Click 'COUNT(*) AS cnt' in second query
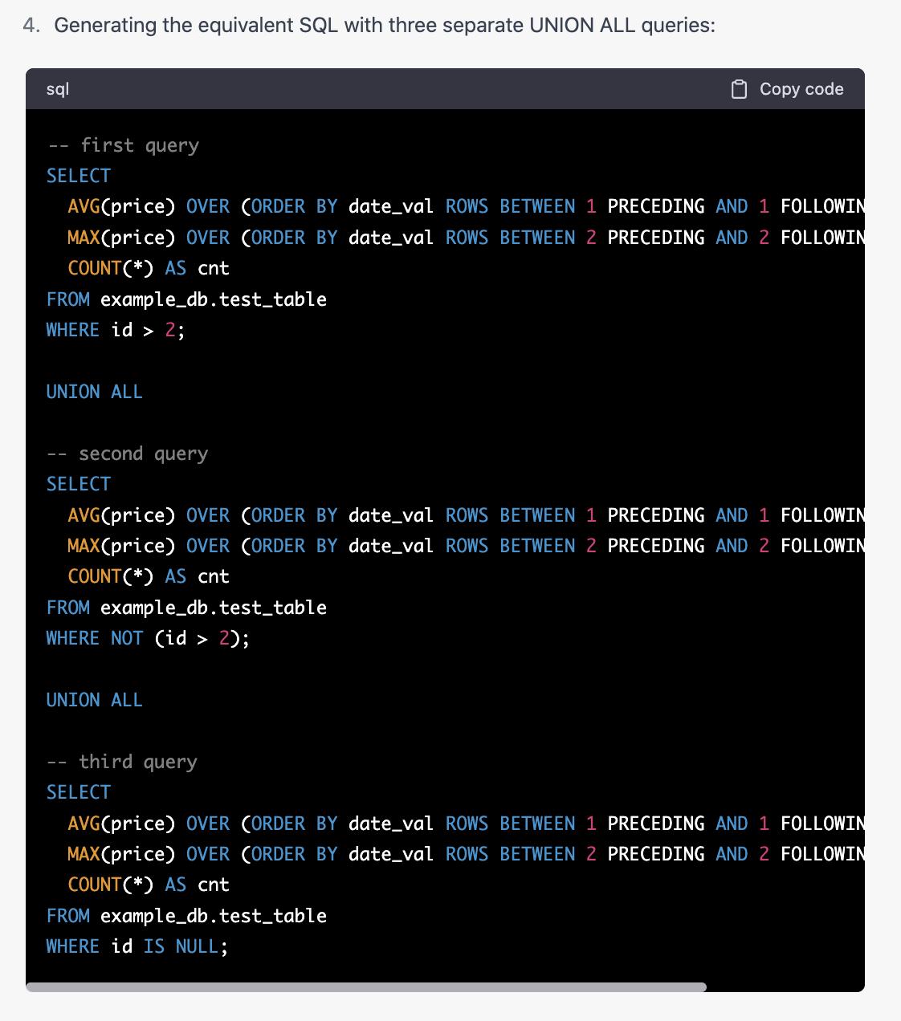The width and height of the screenshot is (901, 1021). (x=149, y=576)
